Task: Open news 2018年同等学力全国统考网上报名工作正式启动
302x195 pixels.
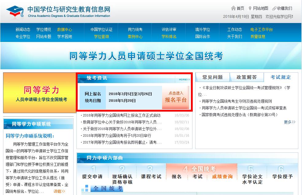Action: (122, 116)
